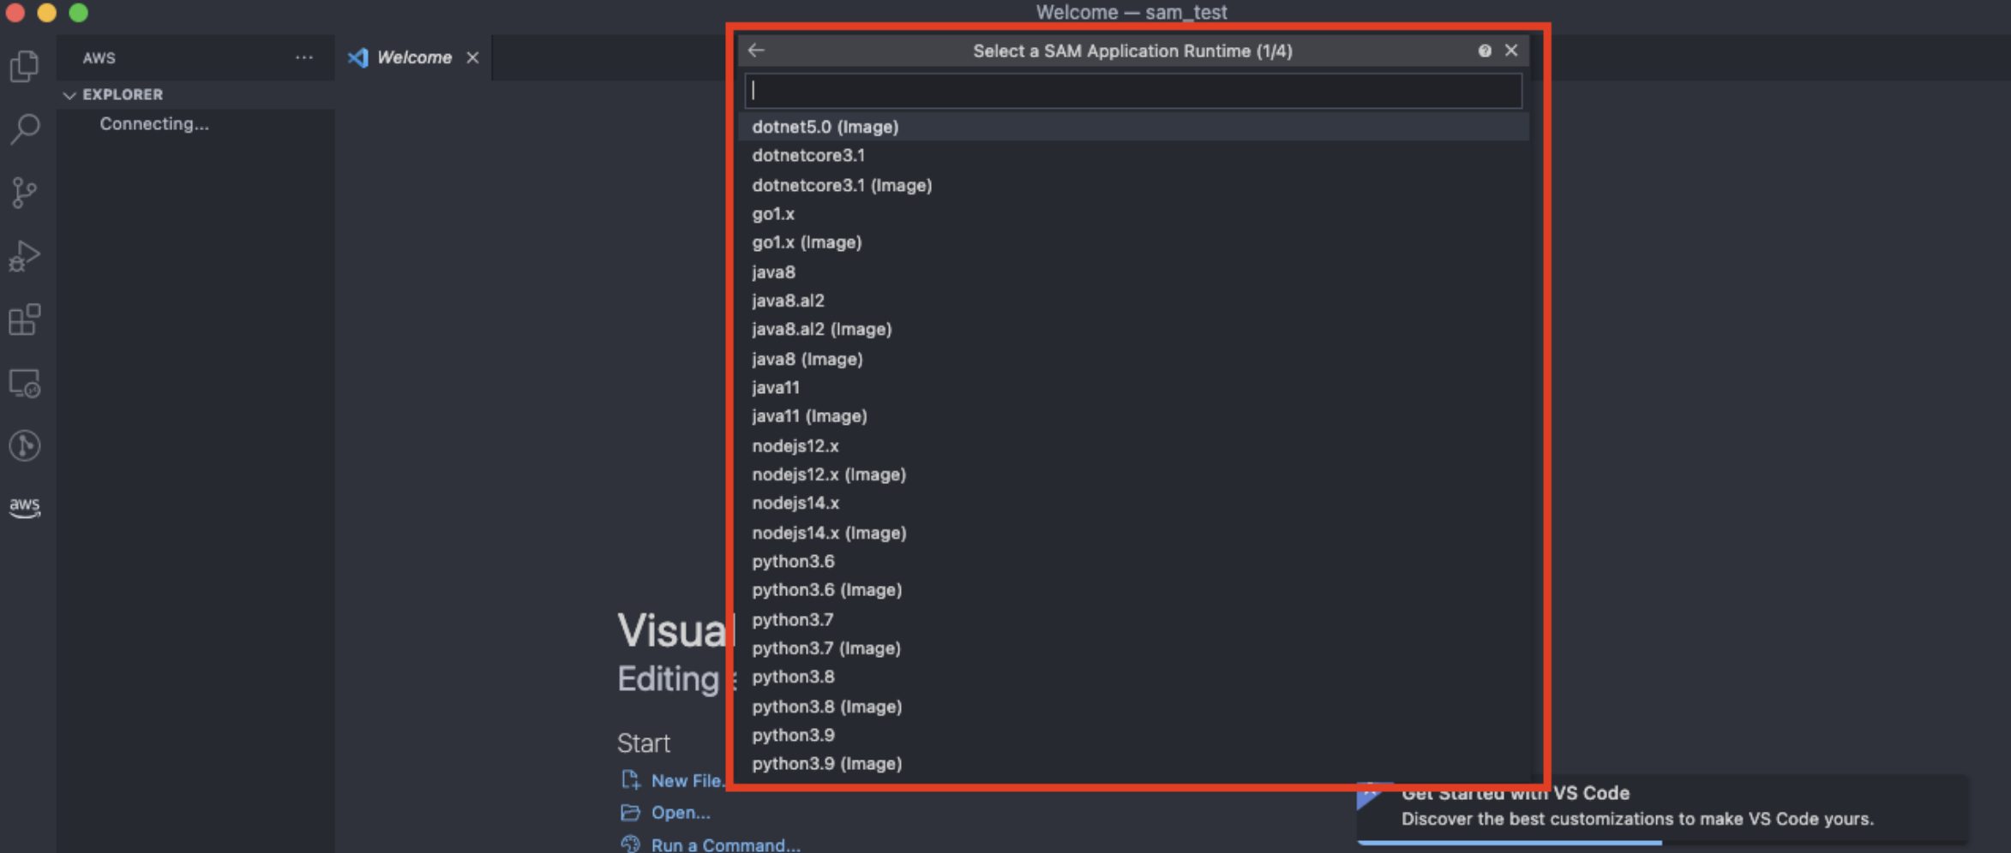Viewport: 2011px width, 853px height.
Task: Click the Connecting... item in AWS Explorer
Action: [x=154, y=124]
